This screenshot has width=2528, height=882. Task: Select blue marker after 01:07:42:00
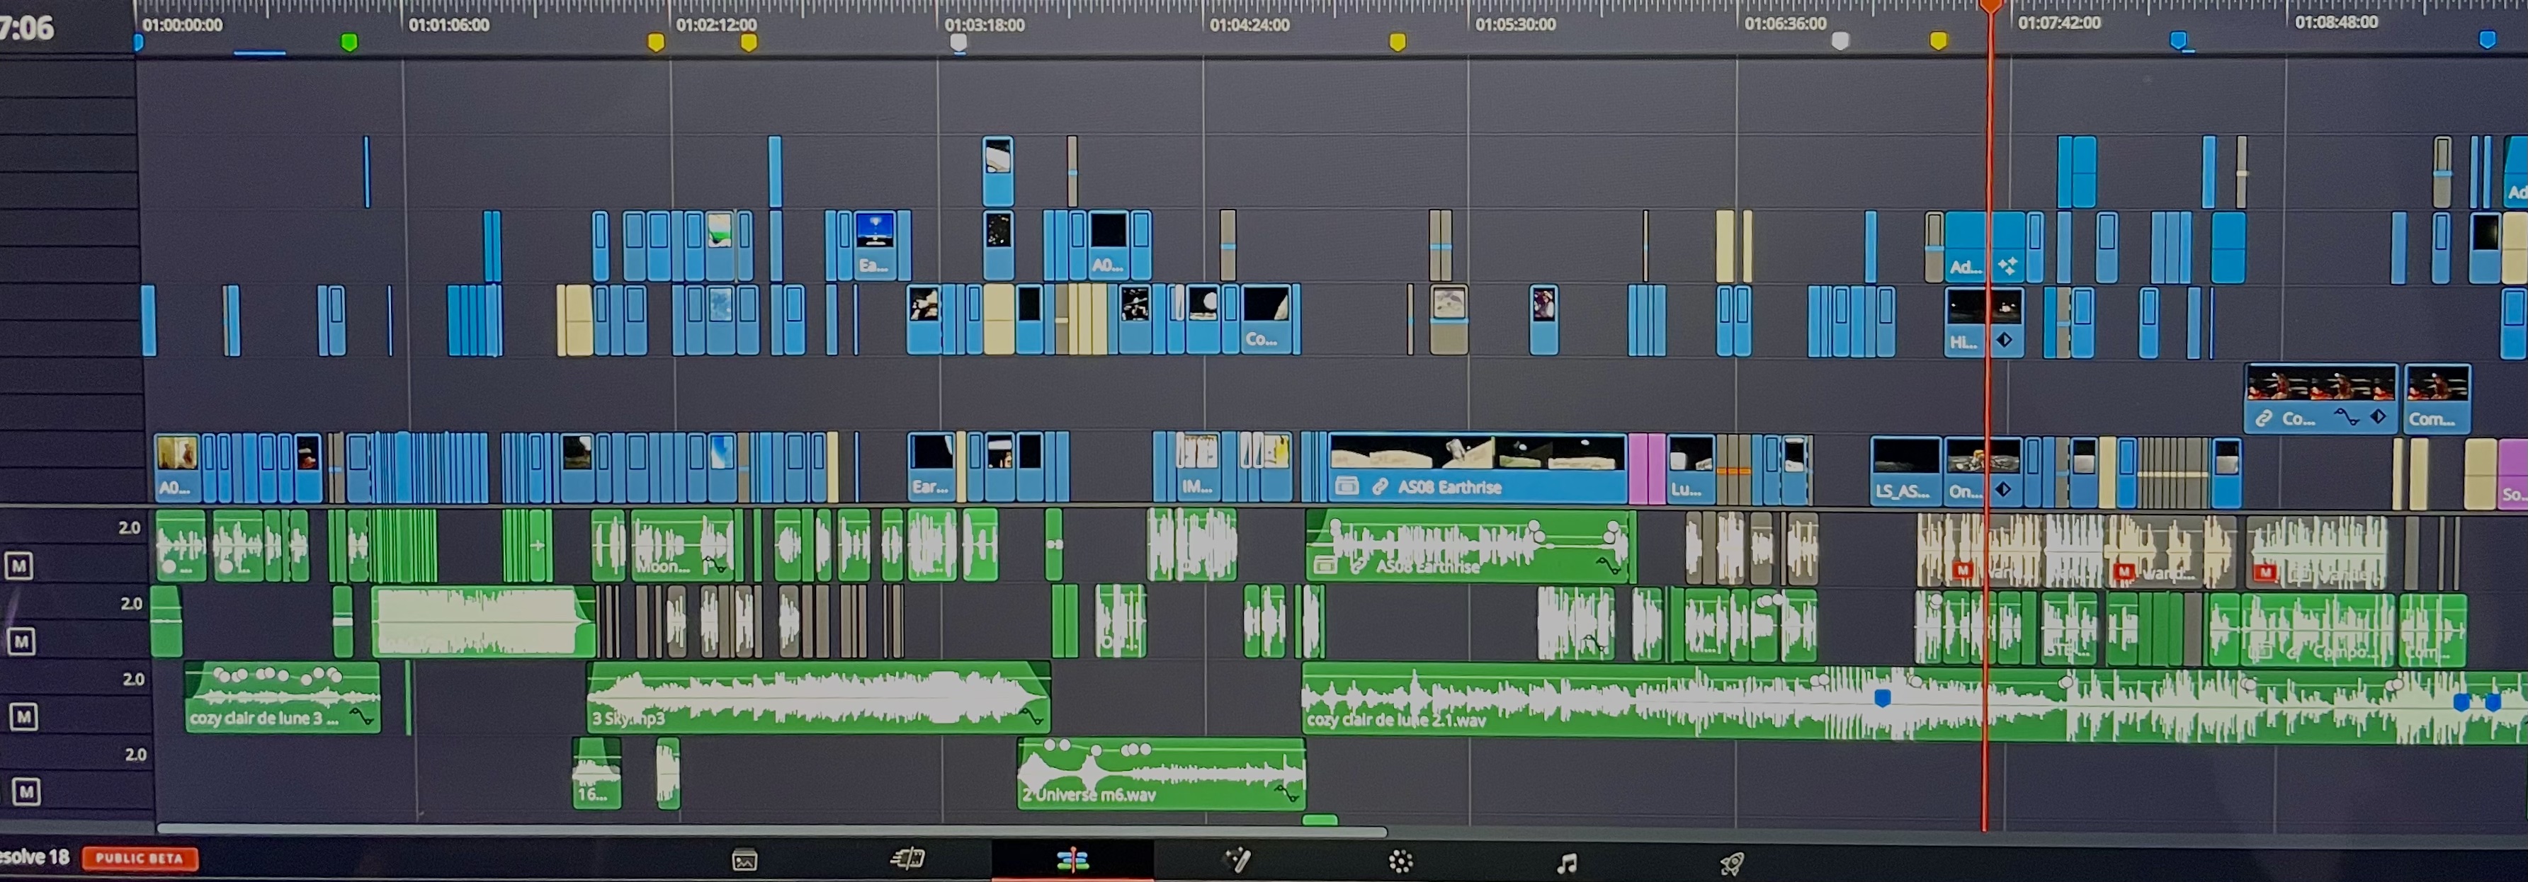(2177, 40)
